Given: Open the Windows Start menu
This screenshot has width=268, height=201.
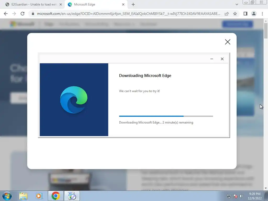Looking at the screenshot, I should 7,196.
